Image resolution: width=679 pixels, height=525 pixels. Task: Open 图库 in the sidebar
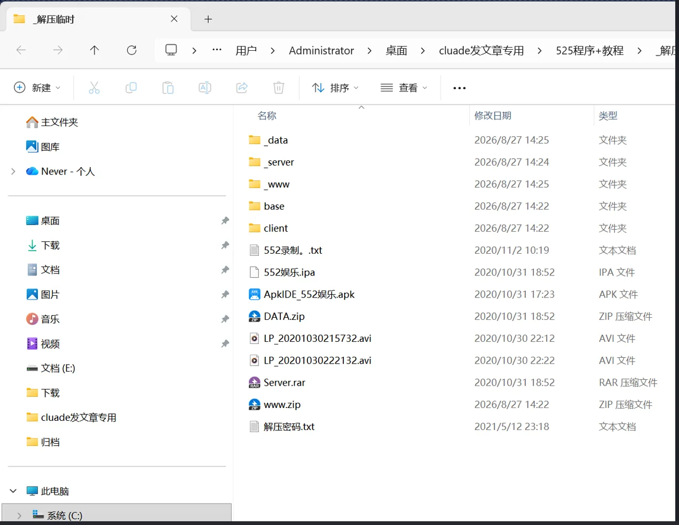coord(43,147)
